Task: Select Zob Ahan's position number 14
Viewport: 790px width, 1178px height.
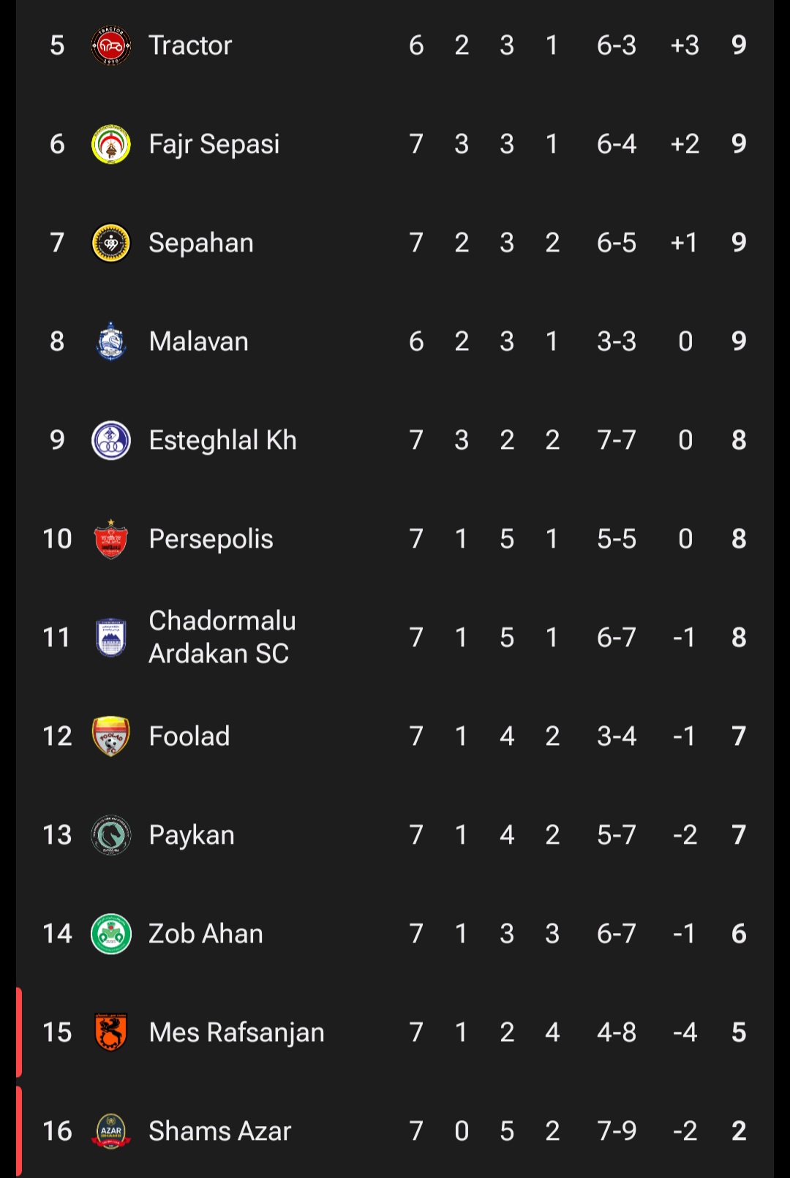Action: click(57, 934)
